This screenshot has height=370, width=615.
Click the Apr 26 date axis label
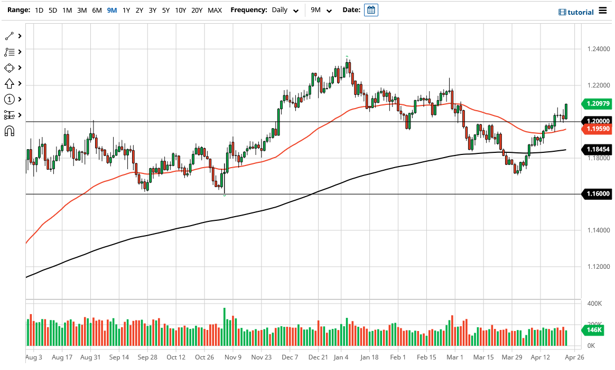click(x=575, y=357)
